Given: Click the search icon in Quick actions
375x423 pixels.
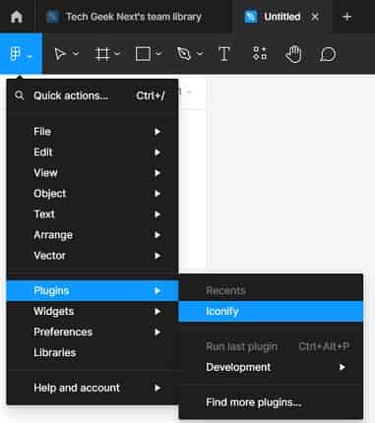Looking at the screenshot, I should (20, 95).
